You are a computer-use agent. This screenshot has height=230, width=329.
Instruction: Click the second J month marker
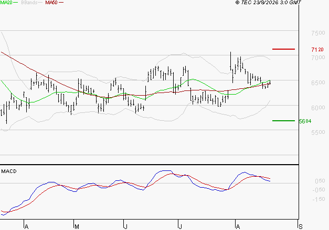(180, 227)
